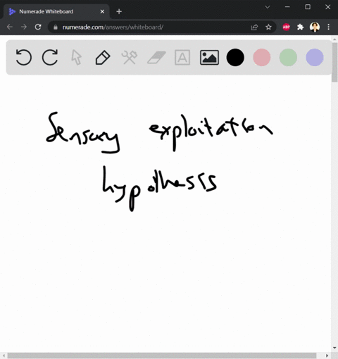
Task: Select the pen drawing tool
Action: coord(103,57)
